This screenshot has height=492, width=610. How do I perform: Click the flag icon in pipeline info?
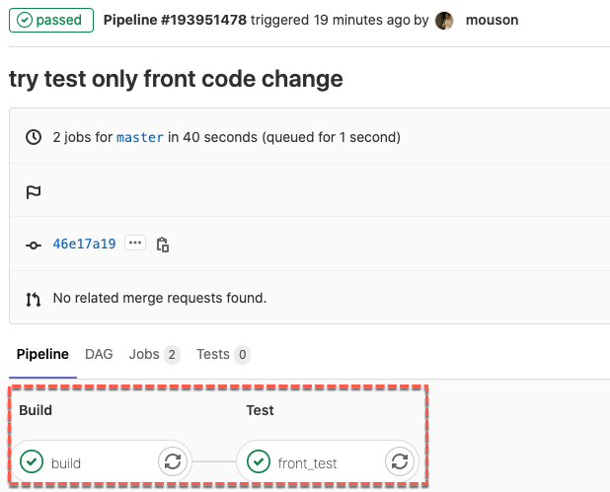[x=34, y=192]
